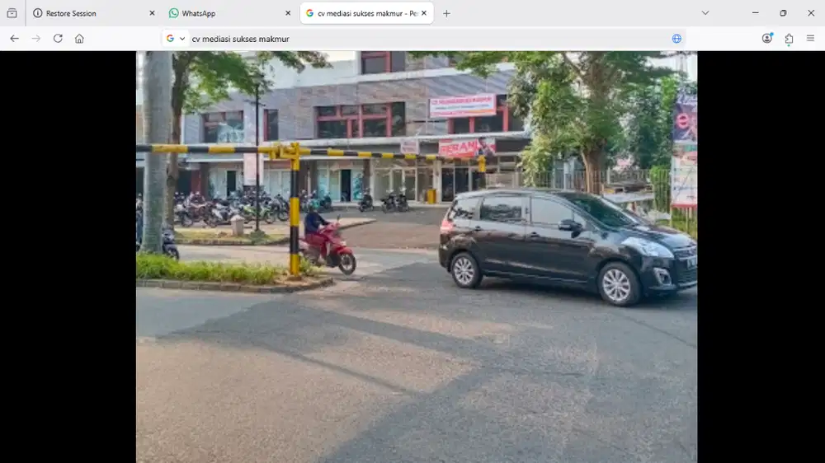The width and height of the screenshot is (825, 463).
Task: Reload the current page
Action: [x=58, y=39]
